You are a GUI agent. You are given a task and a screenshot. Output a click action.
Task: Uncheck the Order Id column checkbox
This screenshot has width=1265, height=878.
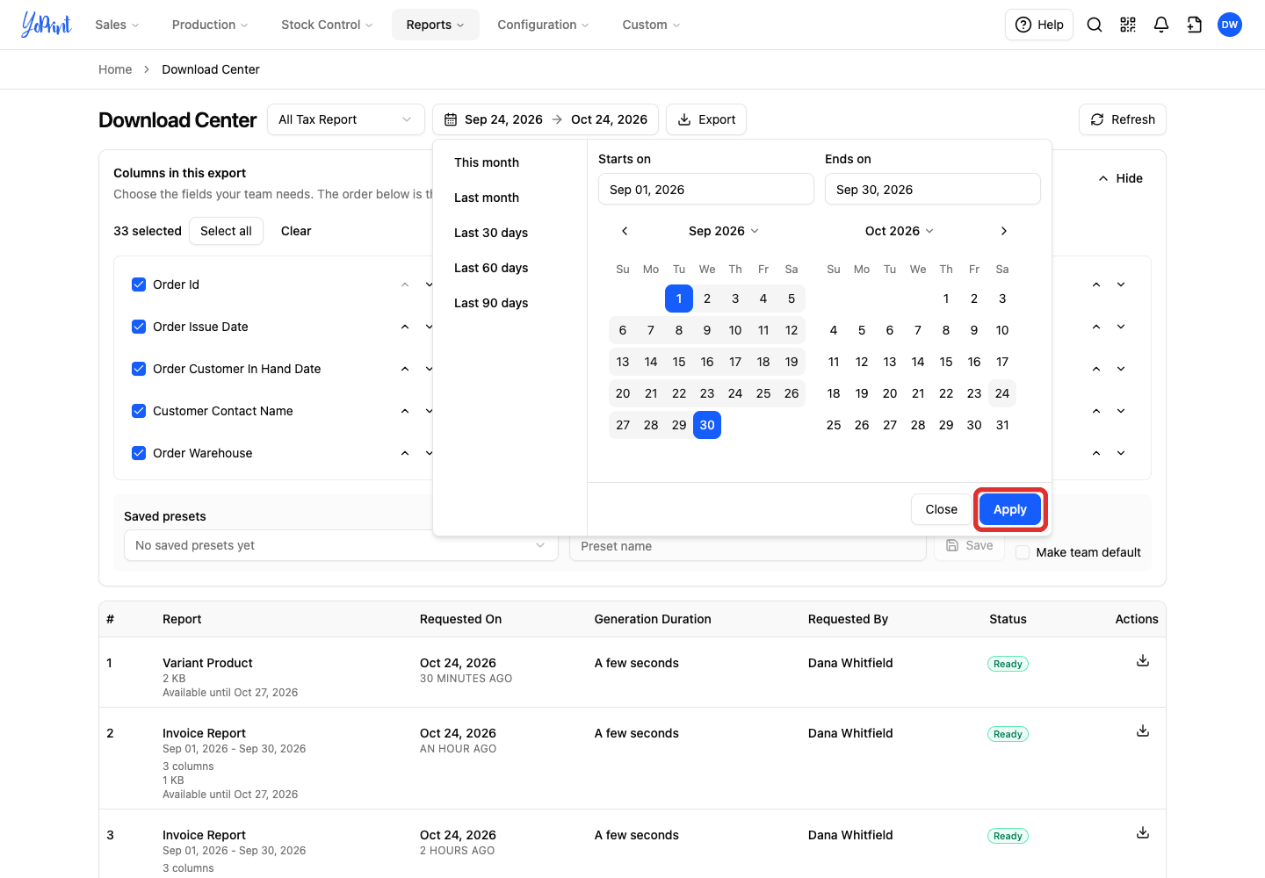139,284
